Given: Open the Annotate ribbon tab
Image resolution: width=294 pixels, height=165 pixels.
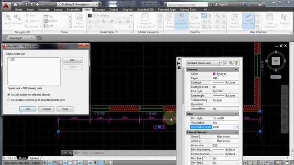Looking at the screenshot, I should click(44, 10).
